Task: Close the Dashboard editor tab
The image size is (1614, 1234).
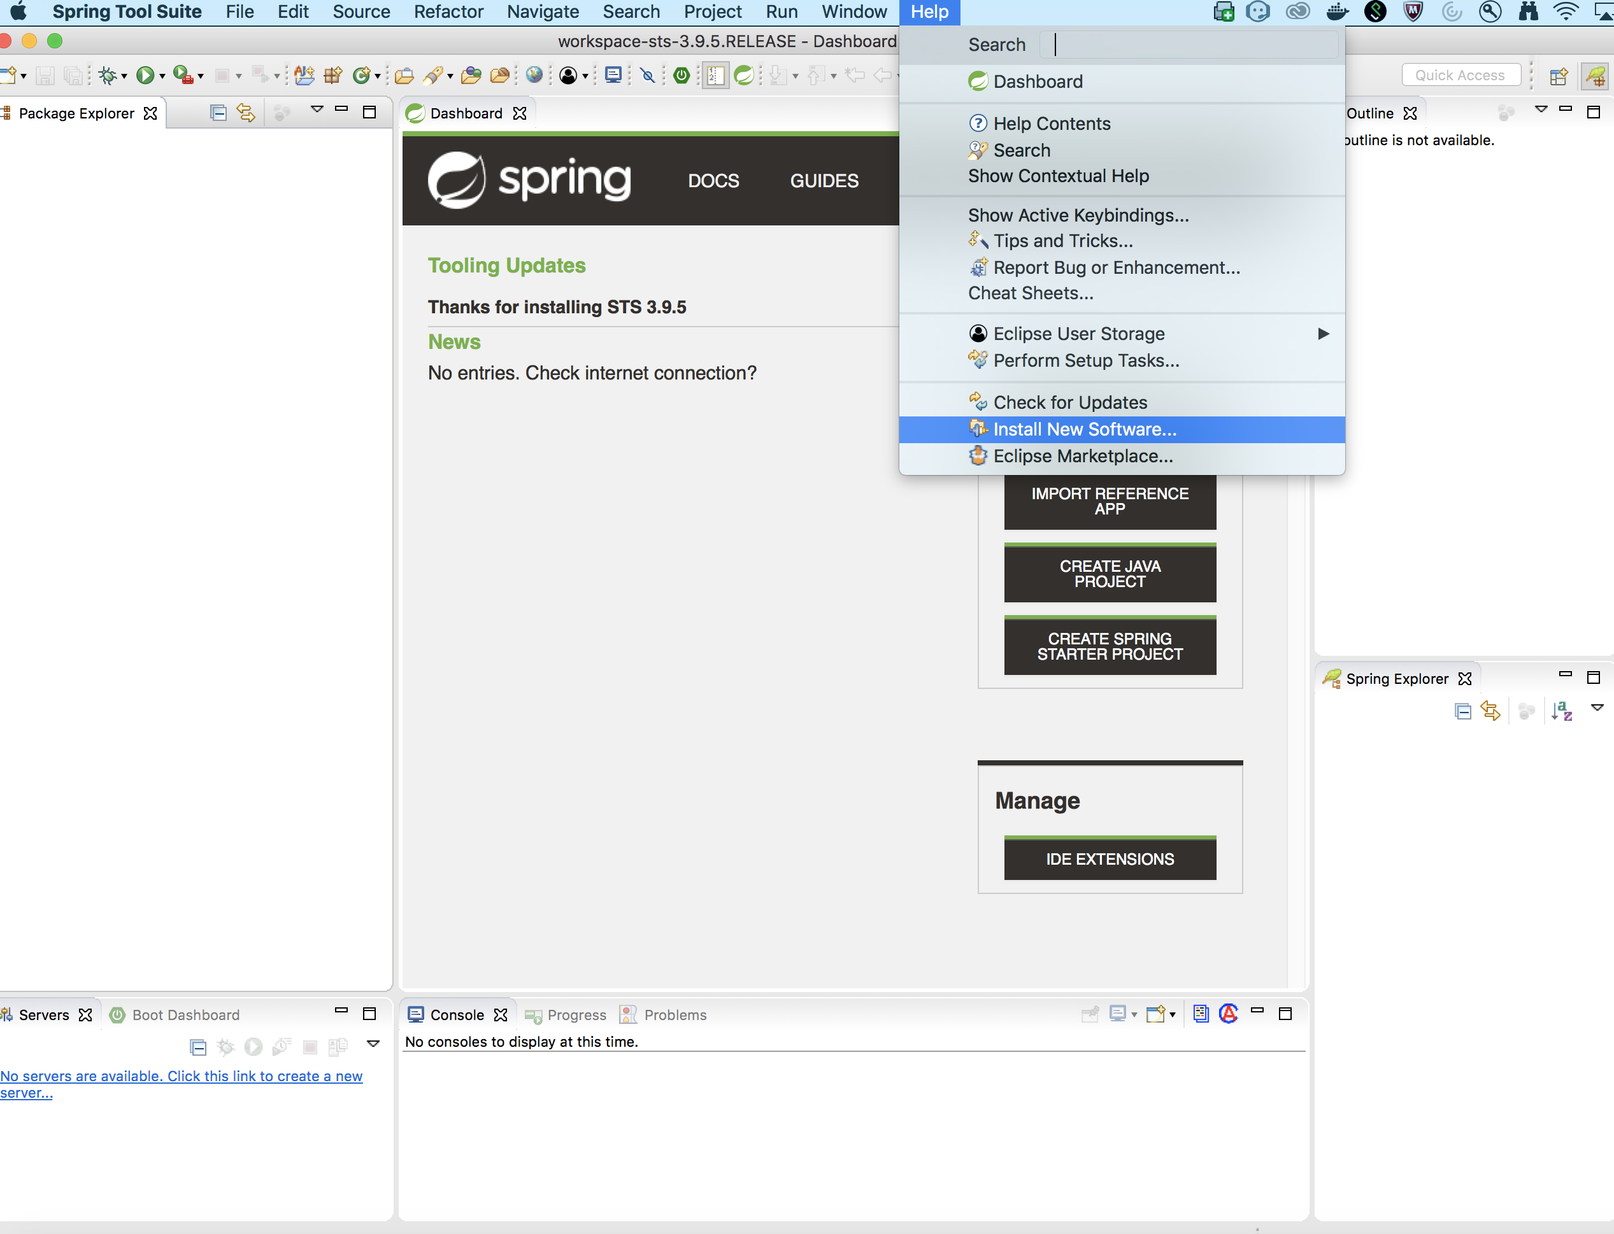Action: pyautogui.click(x=520, y=113)
